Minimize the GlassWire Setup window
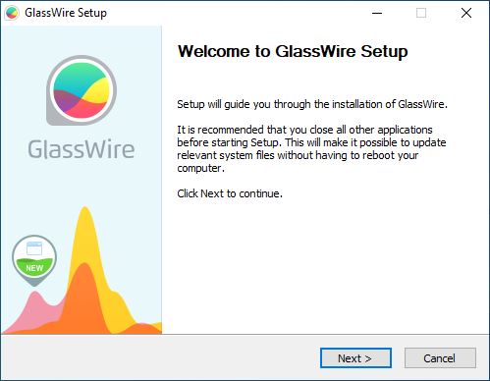 click(x=377, y=13)
